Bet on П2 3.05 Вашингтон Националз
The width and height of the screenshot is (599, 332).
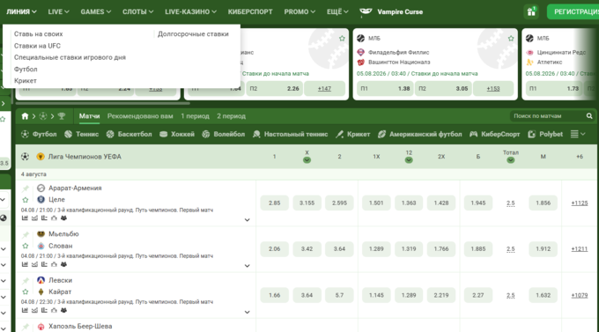(x=443, y=88)
